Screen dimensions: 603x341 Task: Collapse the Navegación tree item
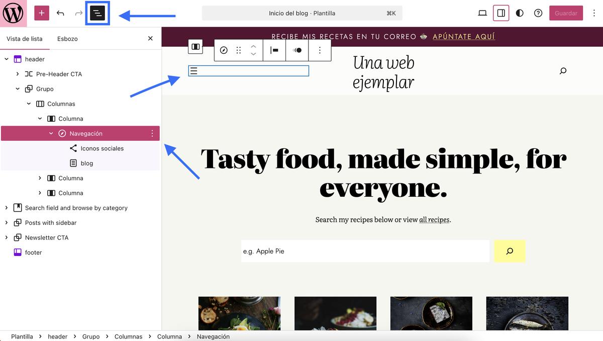tap(51, 133)
